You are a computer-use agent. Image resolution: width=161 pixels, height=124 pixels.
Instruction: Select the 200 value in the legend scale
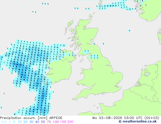point(70,122)
